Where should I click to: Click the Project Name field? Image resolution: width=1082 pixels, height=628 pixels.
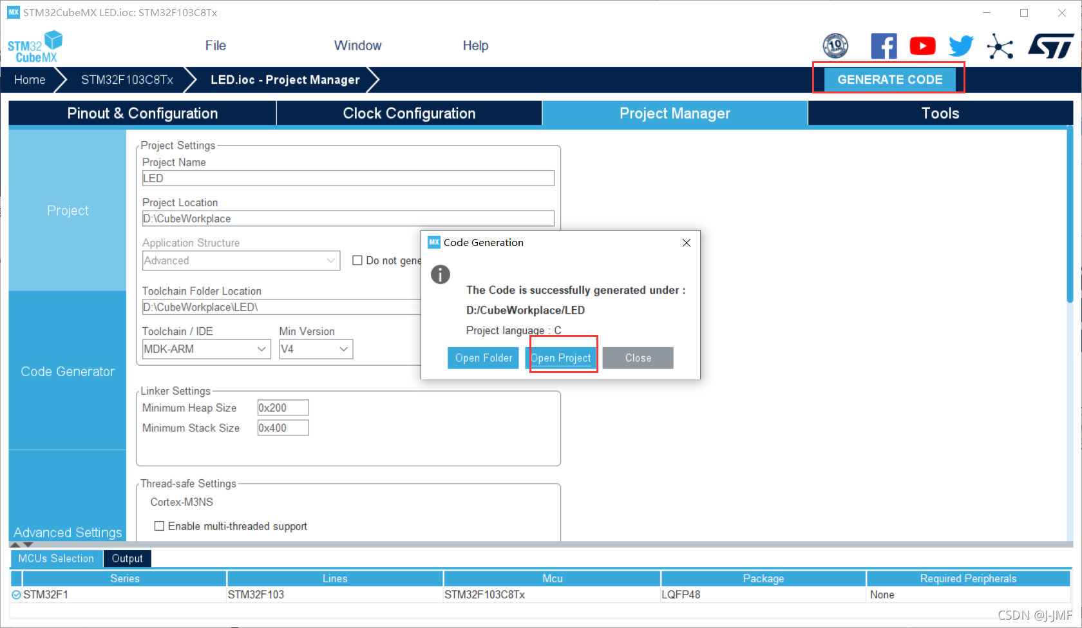click(x=348, y=178)
